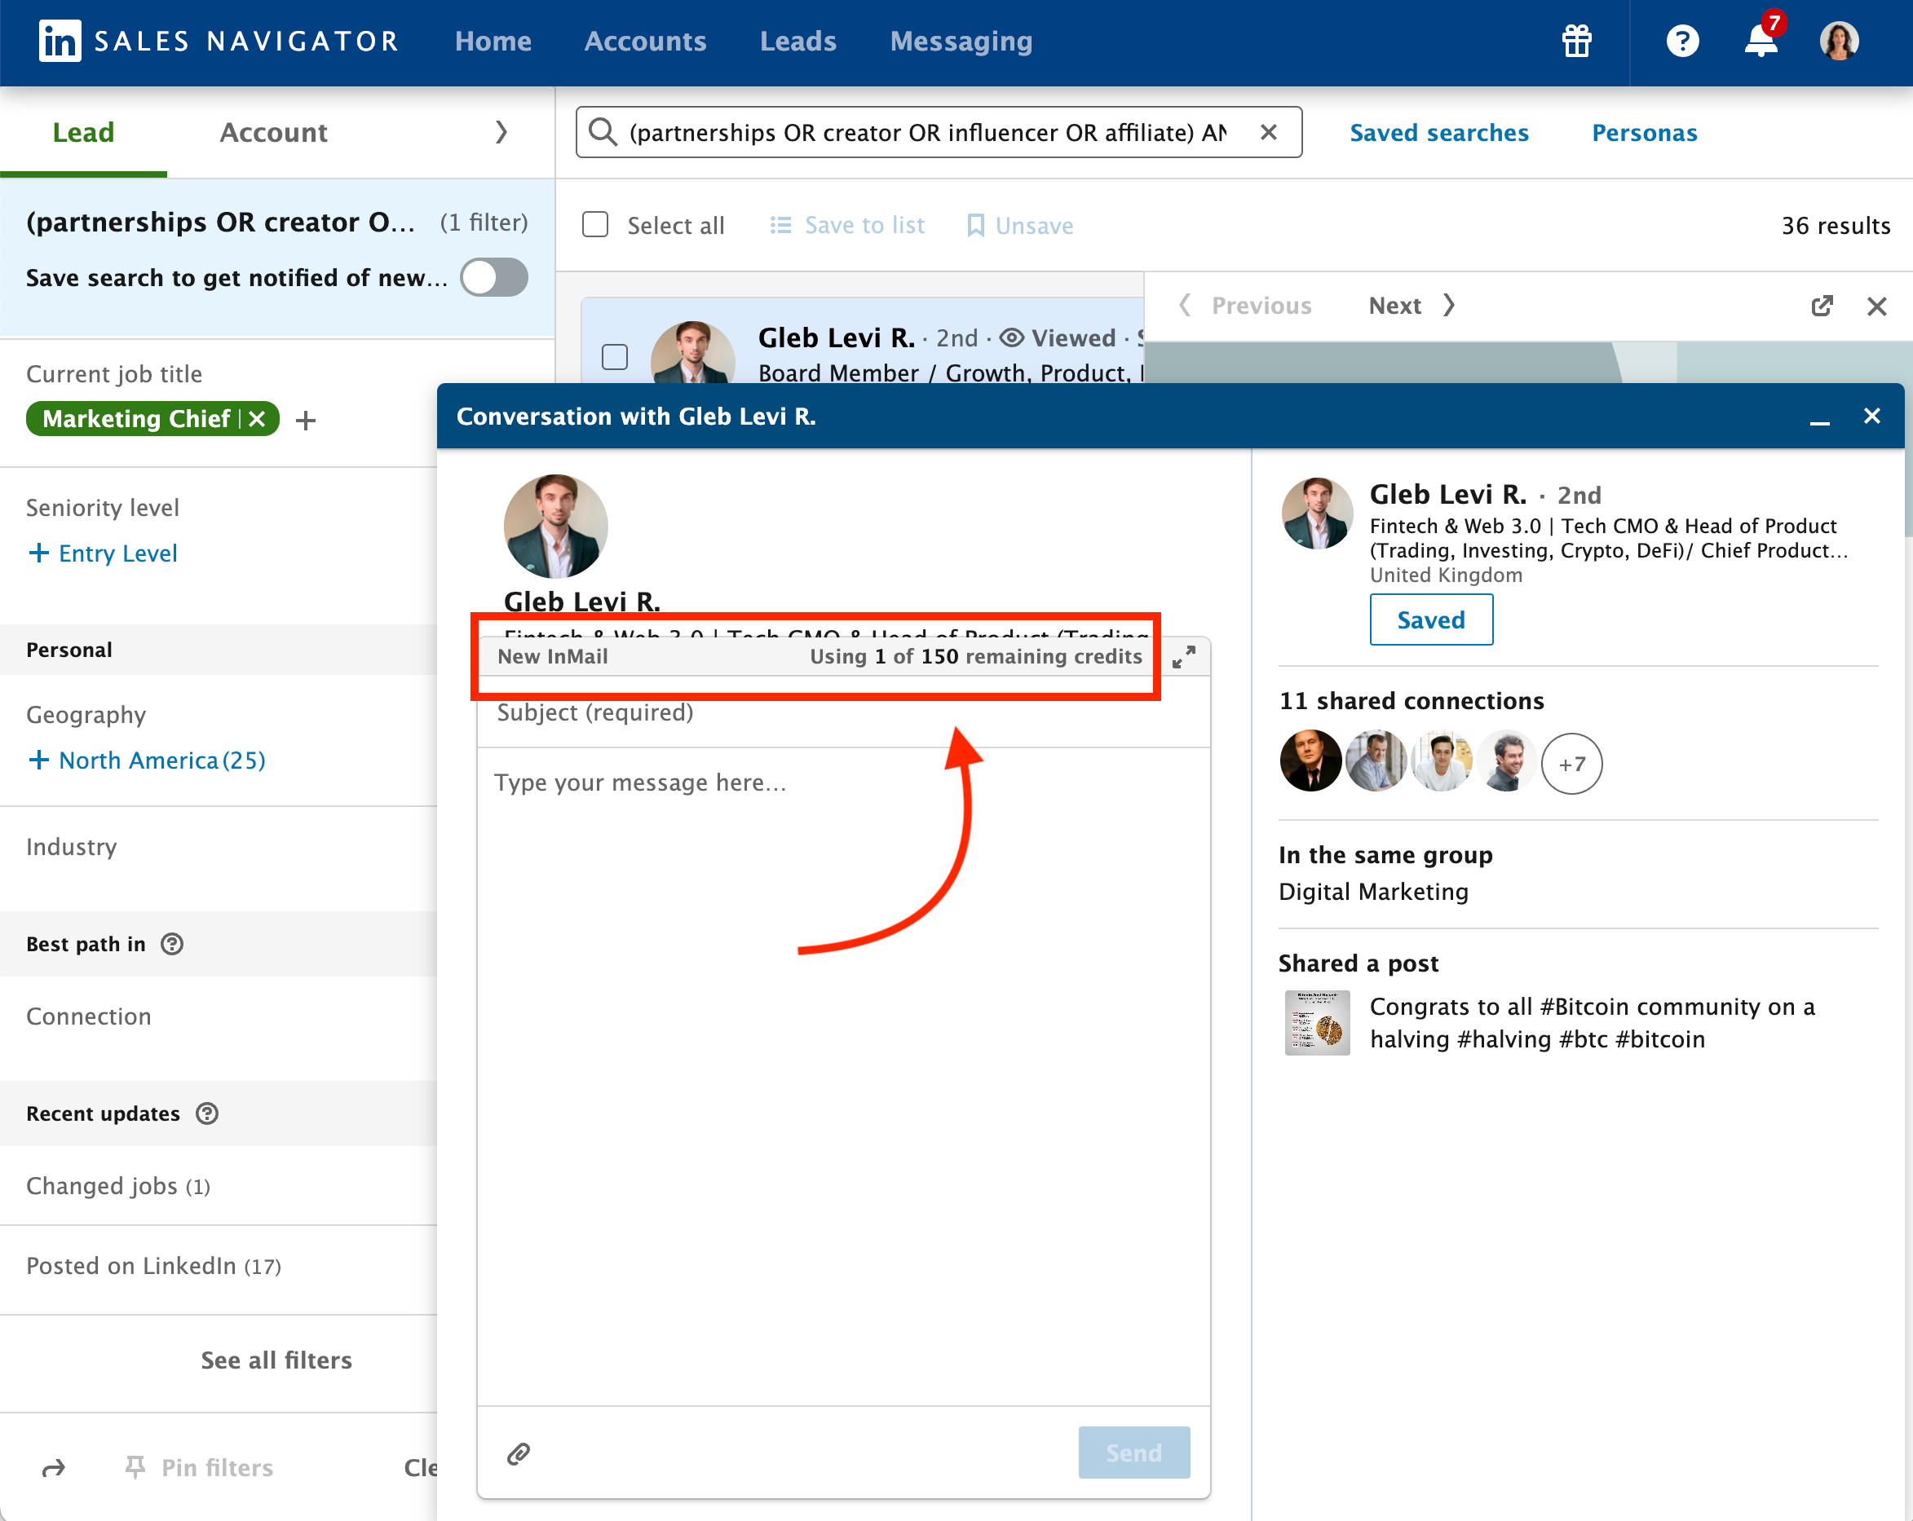This screenshot has width=1913, height=1521.
Task: Toggle the save search notification switch
Action: (x=494, y=278)
